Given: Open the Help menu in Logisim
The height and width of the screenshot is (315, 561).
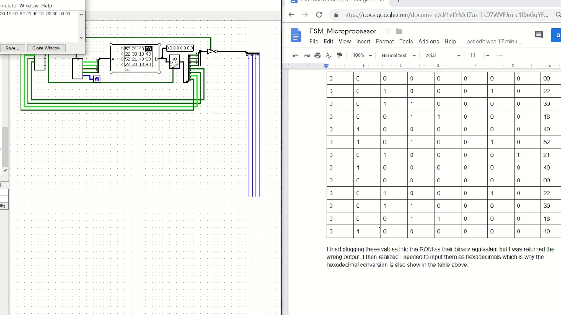Looking at the screenshot, I should pyautogui.click(x=46, y=6).
